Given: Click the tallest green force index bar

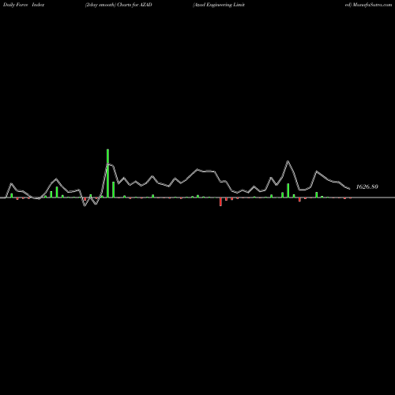Looking at the screenshot, I should 107,173.
